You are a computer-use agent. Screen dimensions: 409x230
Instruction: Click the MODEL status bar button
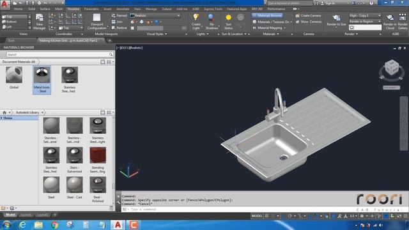(x=257, y=216)
